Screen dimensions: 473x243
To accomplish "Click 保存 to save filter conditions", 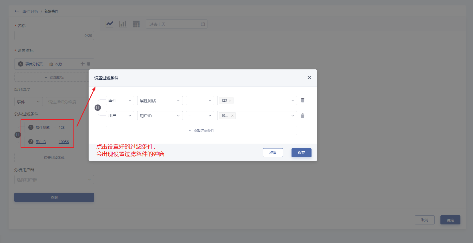I will [302, 153].
